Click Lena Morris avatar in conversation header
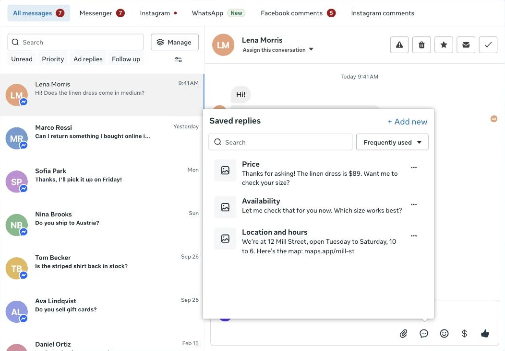The width and height of the screenshot is (505, 351). coord(223,45)
